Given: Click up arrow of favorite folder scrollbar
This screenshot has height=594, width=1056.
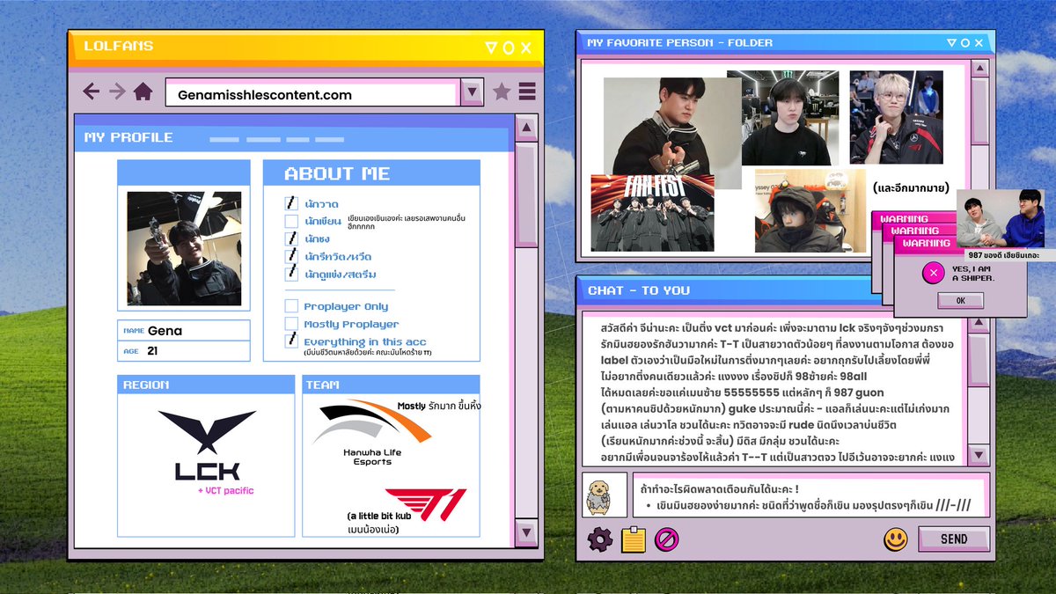Looking at the screenshot, I should 979,68.
